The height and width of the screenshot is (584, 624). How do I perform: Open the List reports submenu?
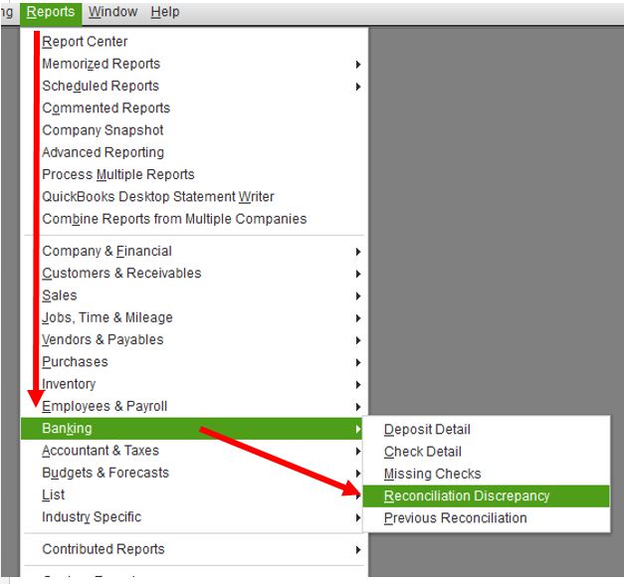[191, 494]
